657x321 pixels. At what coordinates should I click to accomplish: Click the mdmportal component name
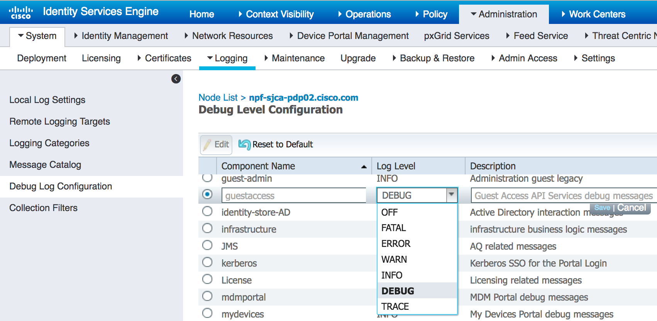point(244,297)
